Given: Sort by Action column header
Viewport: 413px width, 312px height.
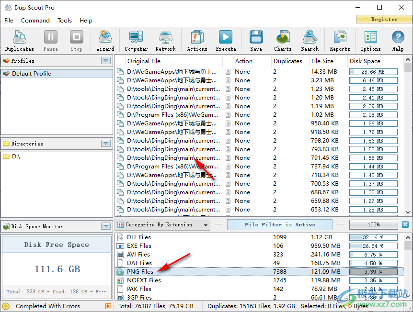Looking at the screenshot, I should [x=252, y=61].
